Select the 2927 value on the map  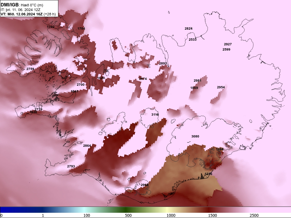pyautogui.click(x=228, y=44)
